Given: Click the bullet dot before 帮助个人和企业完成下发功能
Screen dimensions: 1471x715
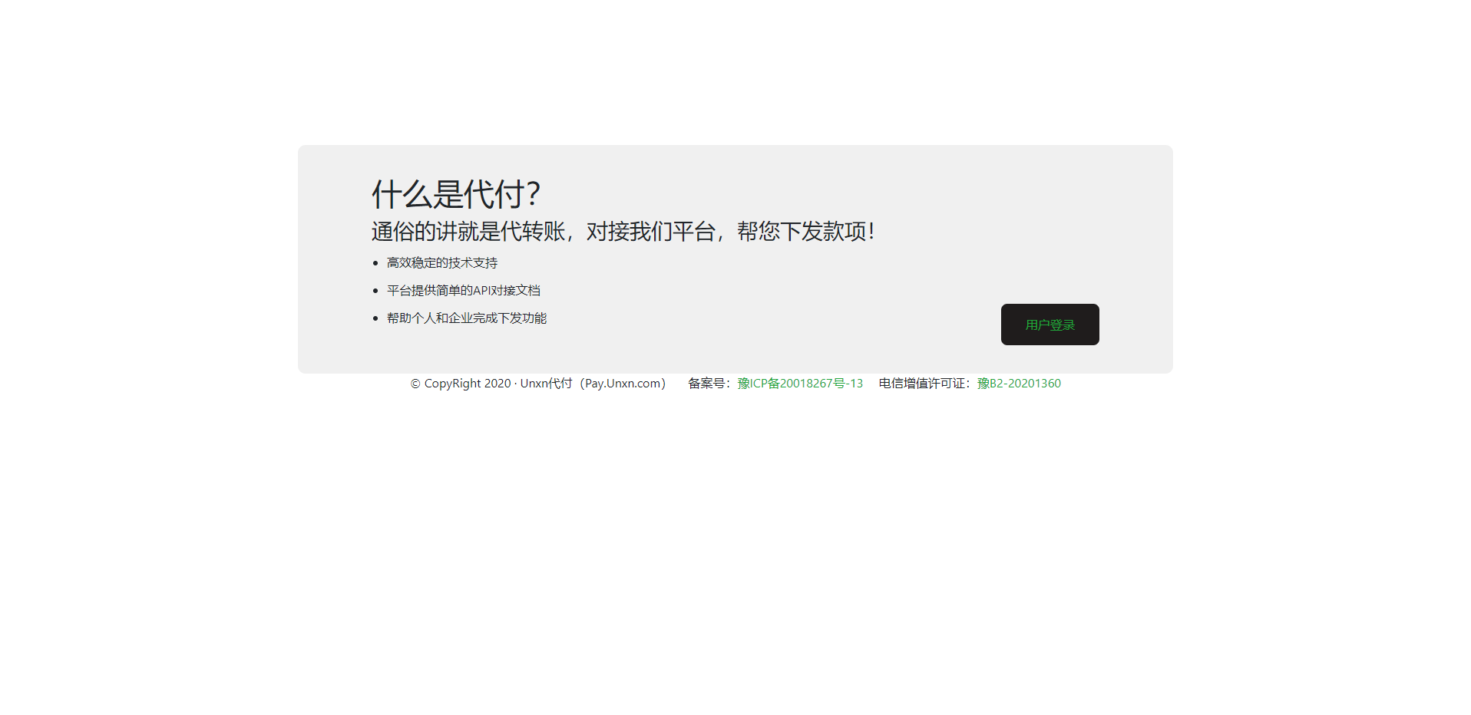Looking at the screenshot, I should [375, 318].
